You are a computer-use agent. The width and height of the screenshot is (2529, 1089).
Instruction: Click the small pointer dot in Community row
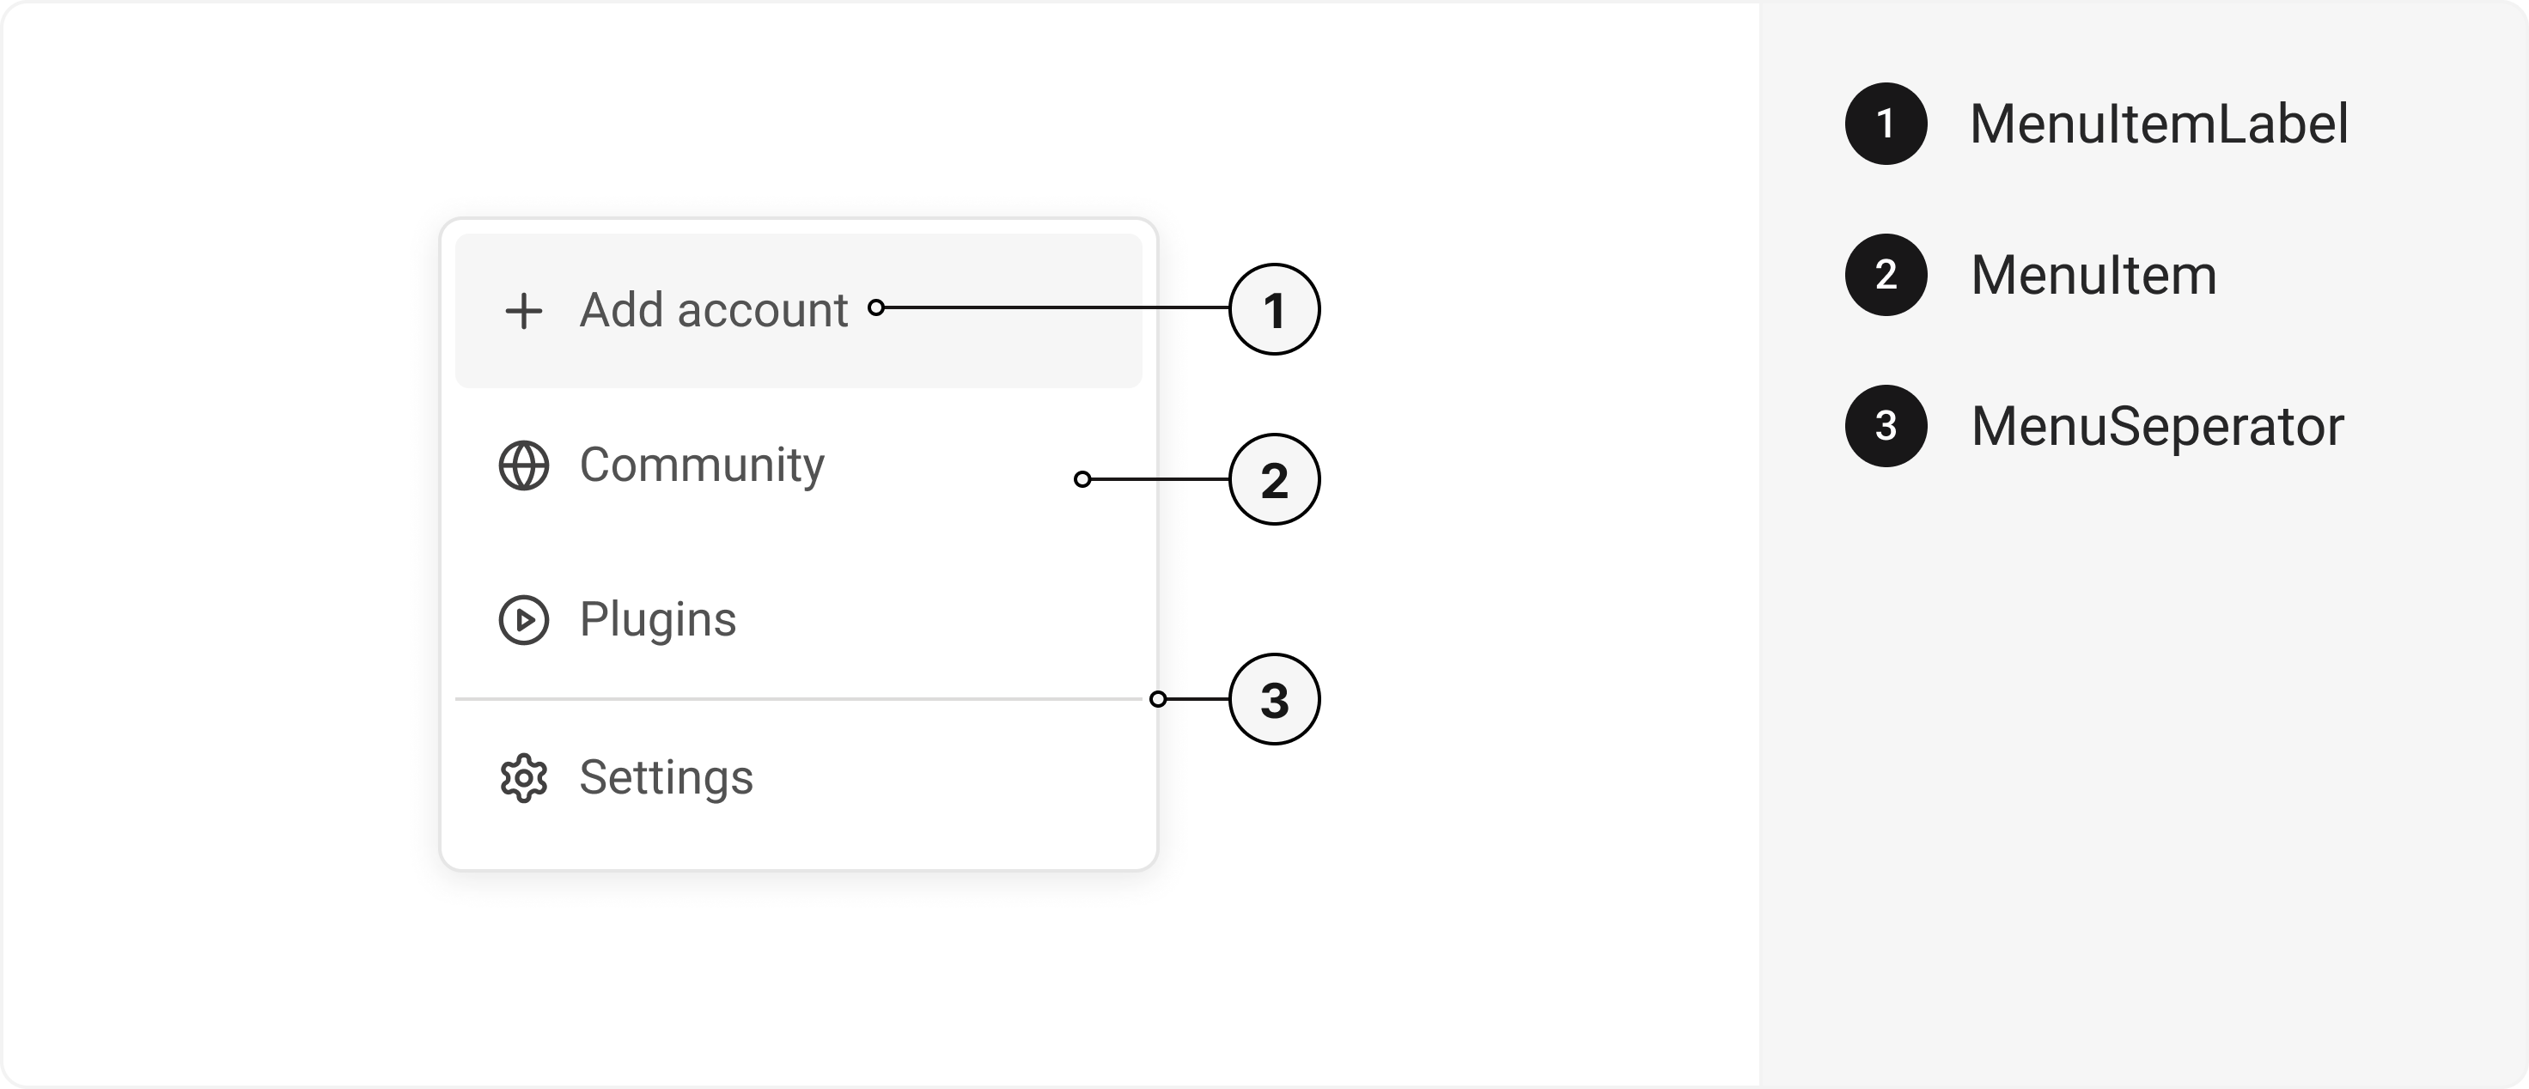pyautogui.click(x=1082, y=480)
